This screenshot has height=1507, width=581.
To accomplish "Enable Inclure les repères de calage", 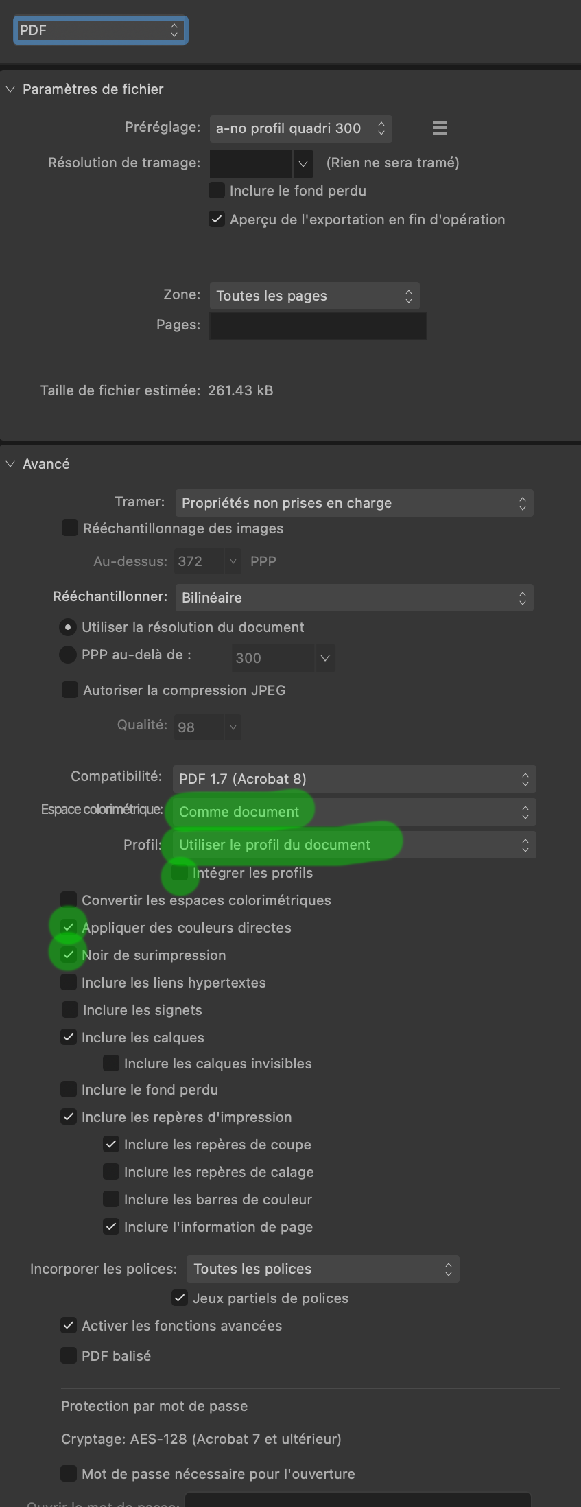I will tap(111, 1171).
